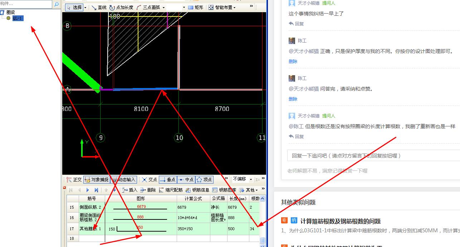Click 陈工 username on 问答完 reply
This screenshot has width=460, height=247.
[x=302, y=78]
